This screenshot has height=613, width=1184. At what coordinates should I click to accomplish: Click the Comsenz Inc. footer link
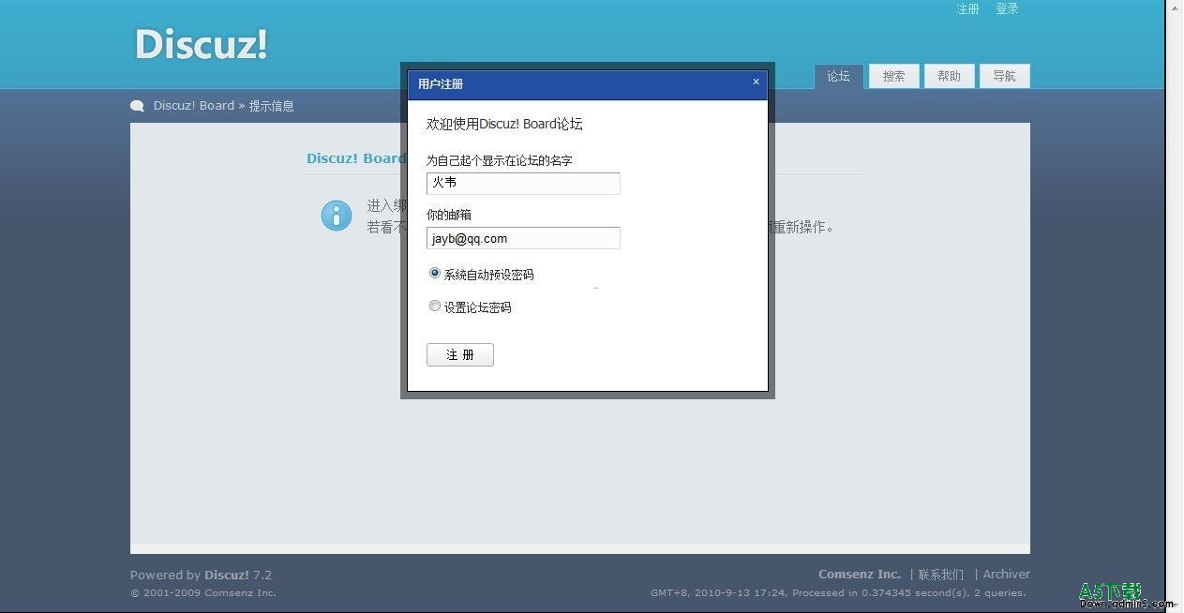click(x=860, y=574)
